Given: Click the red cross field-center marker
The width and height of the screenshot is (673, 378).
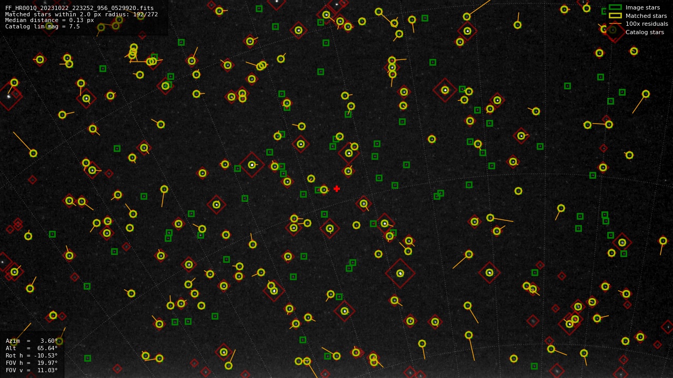Looking at the screenshot, I should tap(337, 189).
